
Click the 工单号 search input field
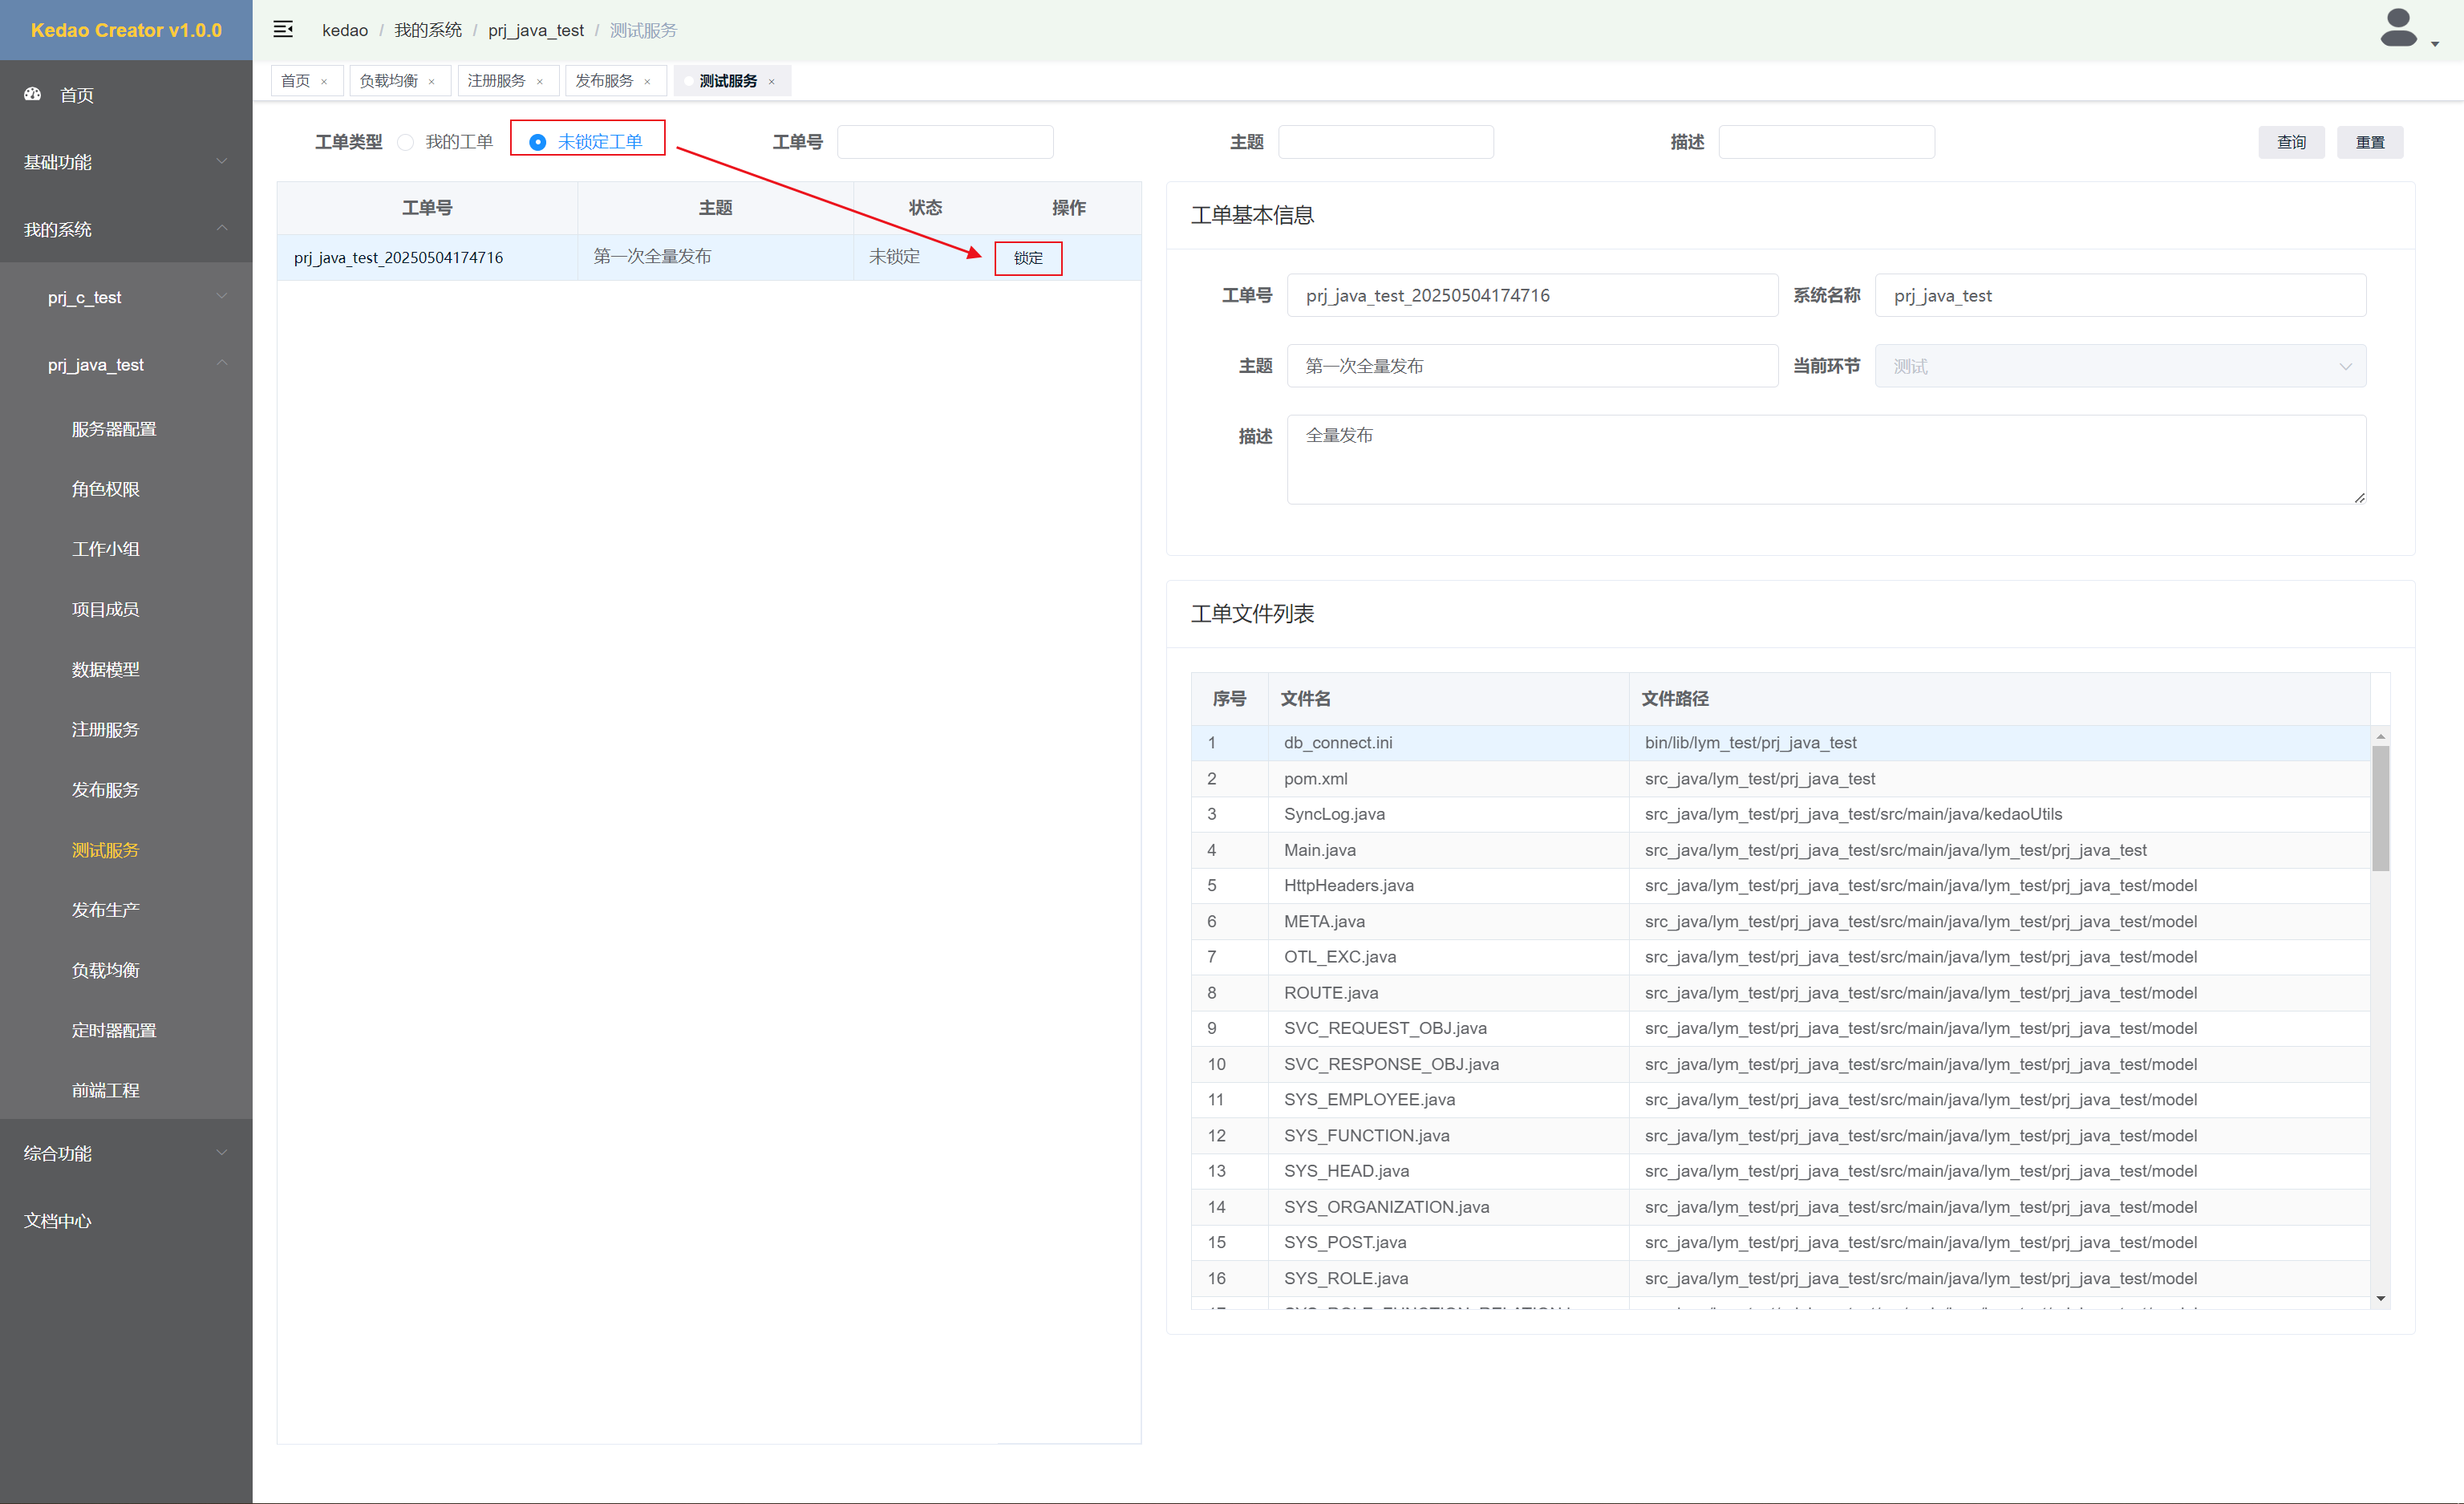tap(945, 142)
